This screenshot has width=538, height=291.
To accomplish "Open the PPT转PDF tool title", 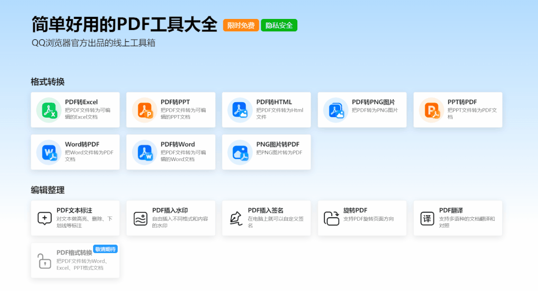I will (462, 102).
